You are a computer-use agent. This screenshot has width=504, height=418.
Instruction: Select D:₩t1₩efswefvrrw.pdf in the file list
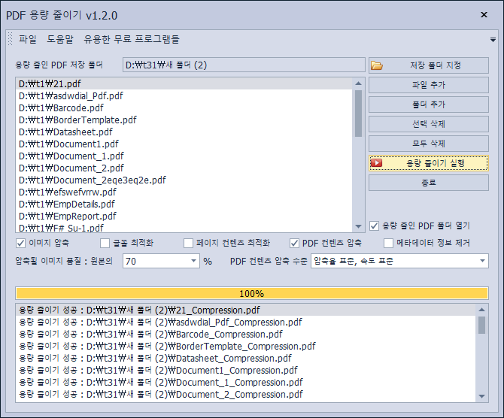[184, 192]
